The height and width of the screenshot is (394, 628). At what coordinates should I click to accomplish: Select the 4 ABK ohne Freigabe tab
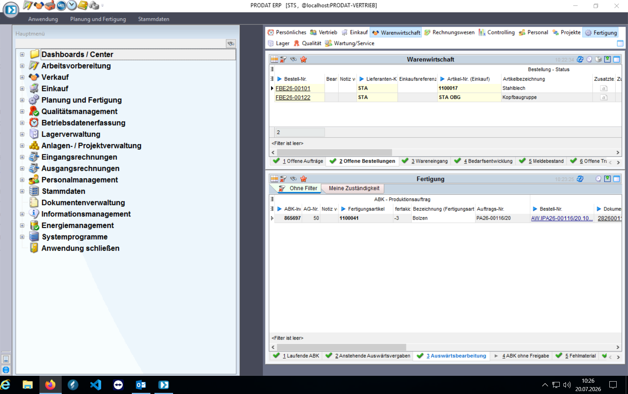click(x=521, y=356)
